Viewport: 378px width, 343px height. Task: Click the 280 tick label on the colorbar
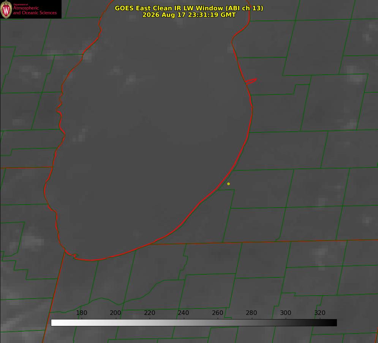(x=251, y=313)
